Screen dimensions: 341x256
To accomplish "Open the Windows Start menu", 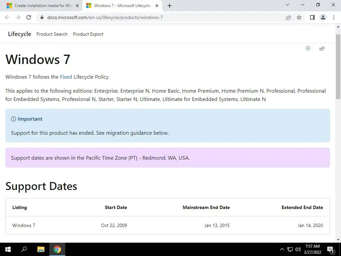I will pos(8,249).
